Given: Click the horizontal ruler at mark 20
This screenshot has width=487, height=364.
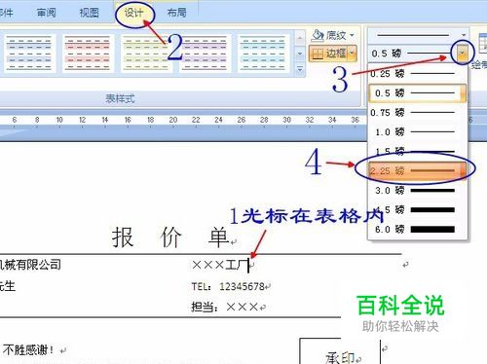Looking at the screenshot, I should [x=173, y=120].
